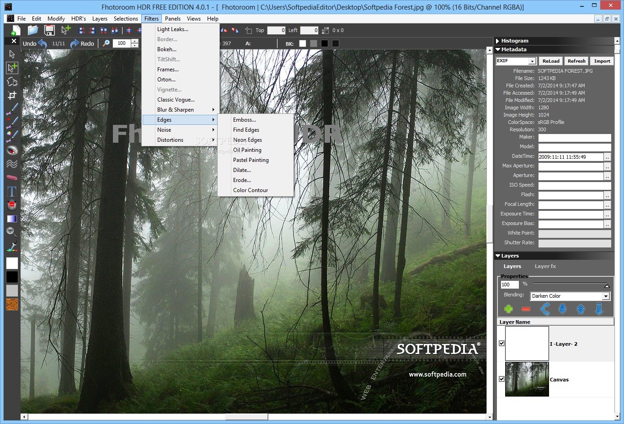Click the selection size icon beside 0 x 0
The image size is (624, 424).
click(x=325, y=30)
